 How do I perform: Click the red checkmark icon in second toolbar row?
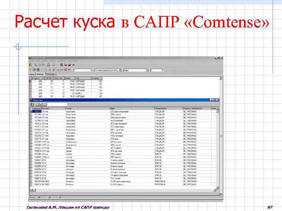point(54,70)
